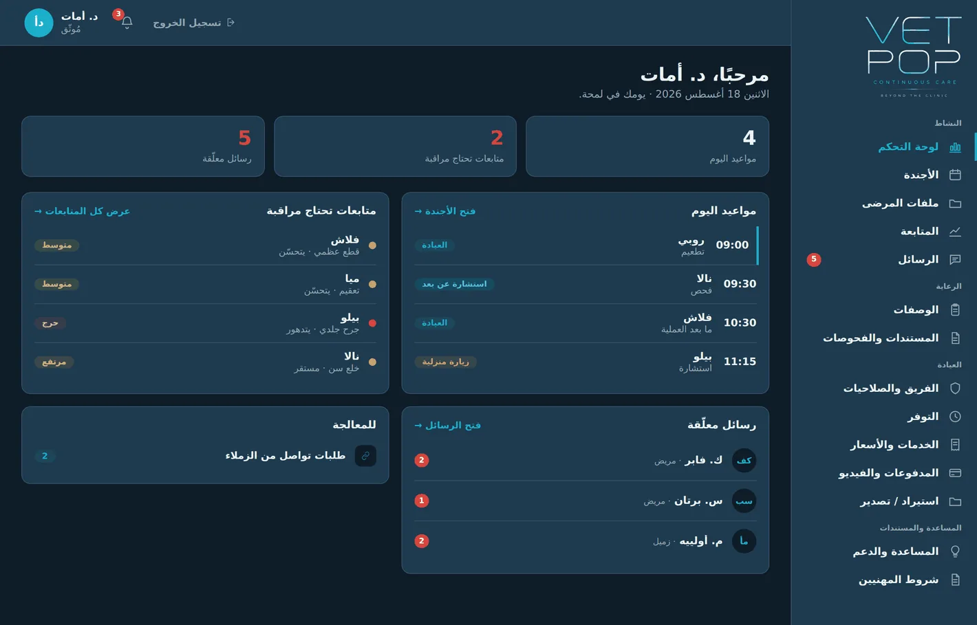Viewport: 977px width, 625px height.
Task: Open ميا تعقيم follow-up row
Action: (x=205, y=284)
